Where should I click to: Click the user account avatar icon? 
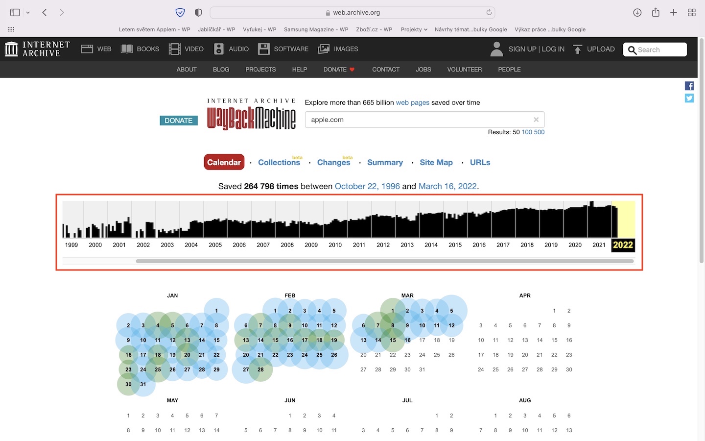point(496,49)
